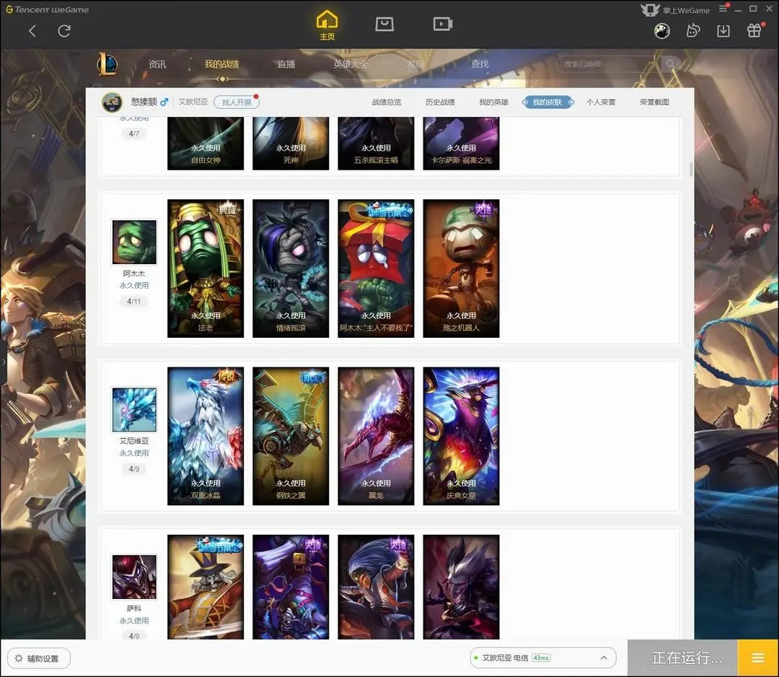Image resolution: width=779 pixels, height=677 pixels.
Task: Open the 个人荣誉 sub-tab
Action: (x=601, y=102)
